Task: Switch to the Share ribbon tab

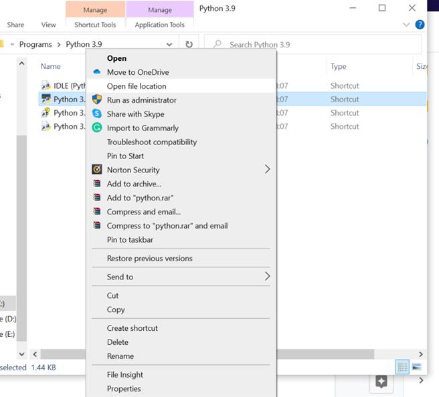Action: pyautogui.click(x=15, y=25)
